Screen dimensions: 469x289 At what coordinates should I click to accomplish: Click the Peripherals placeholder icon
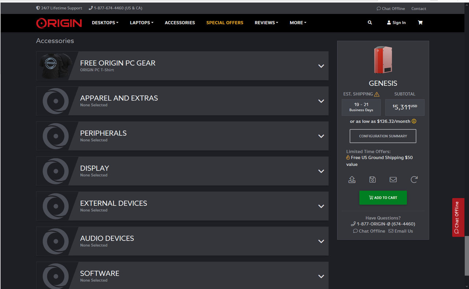click(x=56, y=136)
